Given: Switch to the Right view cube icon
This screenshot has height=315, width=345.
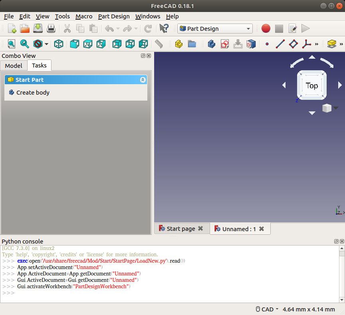Looking at the screenshot, I should point(101,44).
